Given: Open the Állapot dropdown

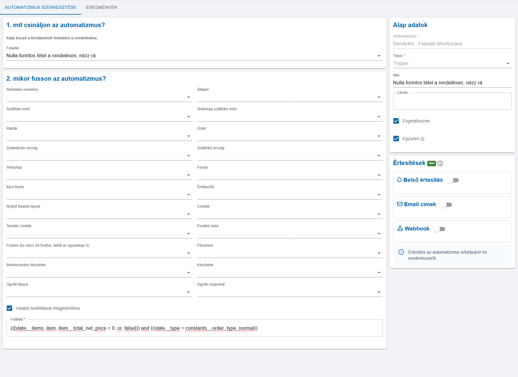Looking at the screenshot, I should click(290, 97).
